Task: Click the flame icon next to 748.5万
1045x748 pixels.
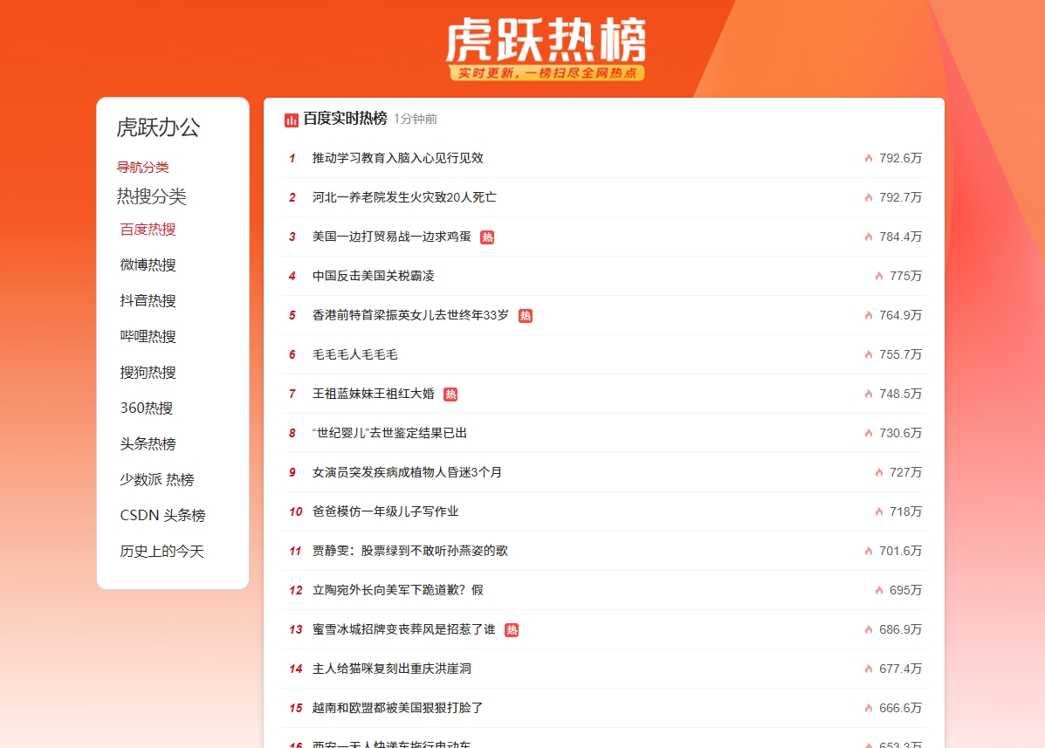Action: point(869,395)
